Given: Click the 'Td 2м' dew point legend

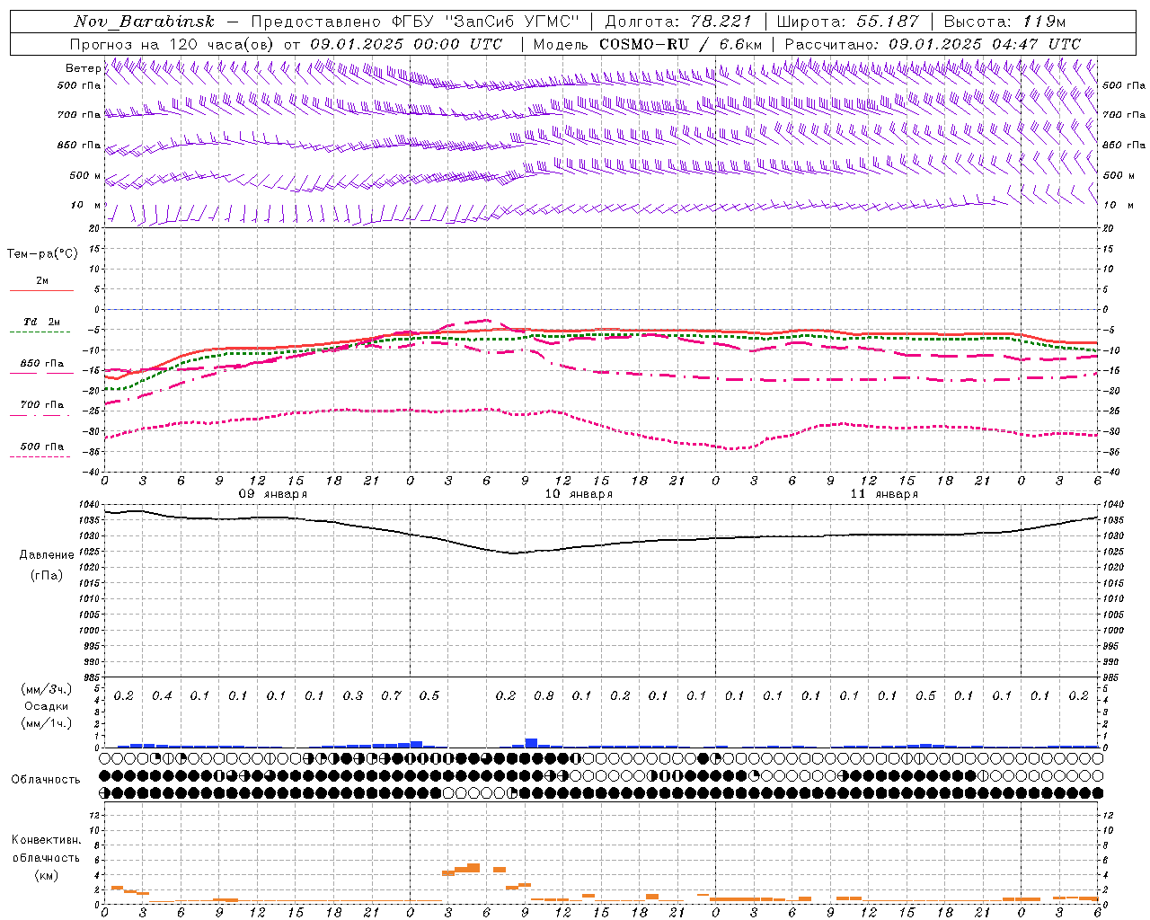Looking at the screenshot, I should click(42, 322).
